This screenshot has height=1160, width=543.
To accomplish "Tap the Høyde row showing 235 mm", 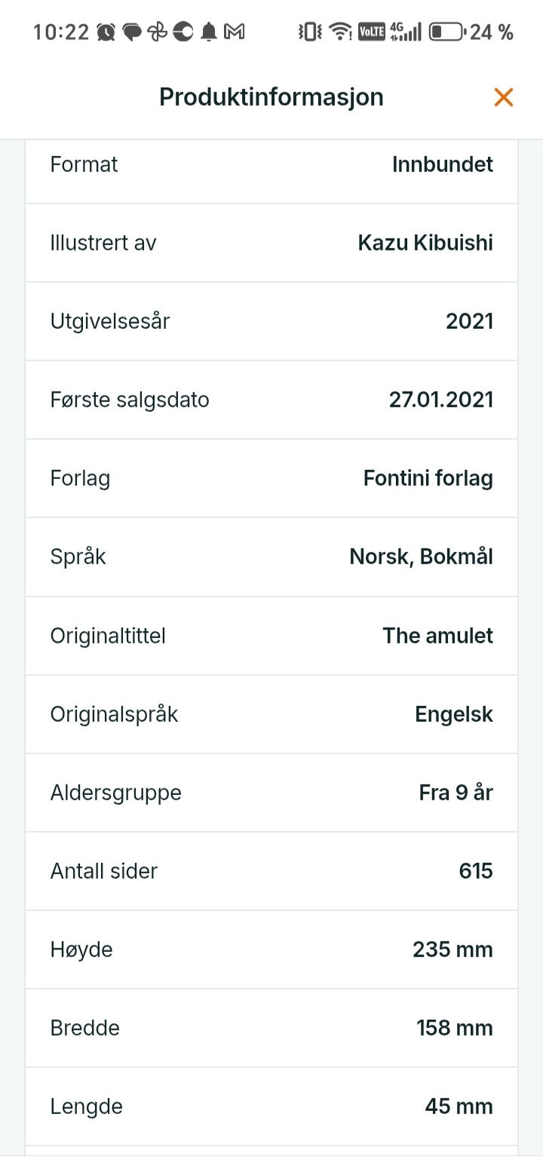I will pos(271,950).
